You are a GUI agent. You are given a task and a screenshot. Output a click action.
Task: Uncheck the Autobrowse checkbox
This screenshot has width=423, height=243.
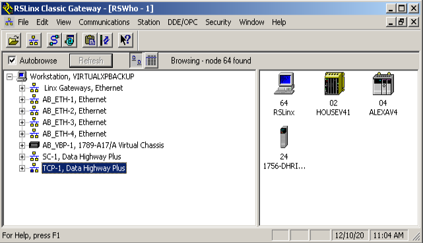pyautogui.click(x=12, y=61)
